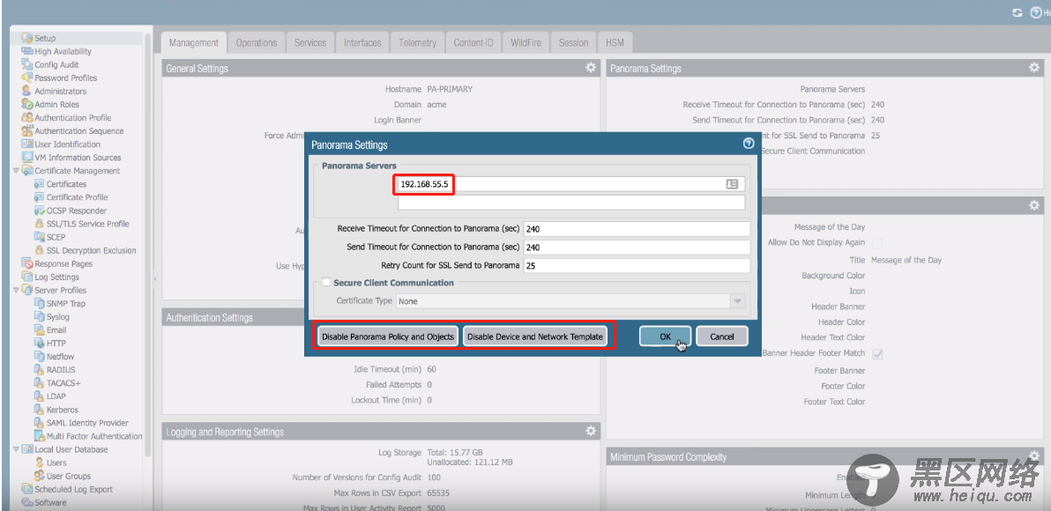Click the Email server profile icon
1051x511 pixels.
(40, 330)
